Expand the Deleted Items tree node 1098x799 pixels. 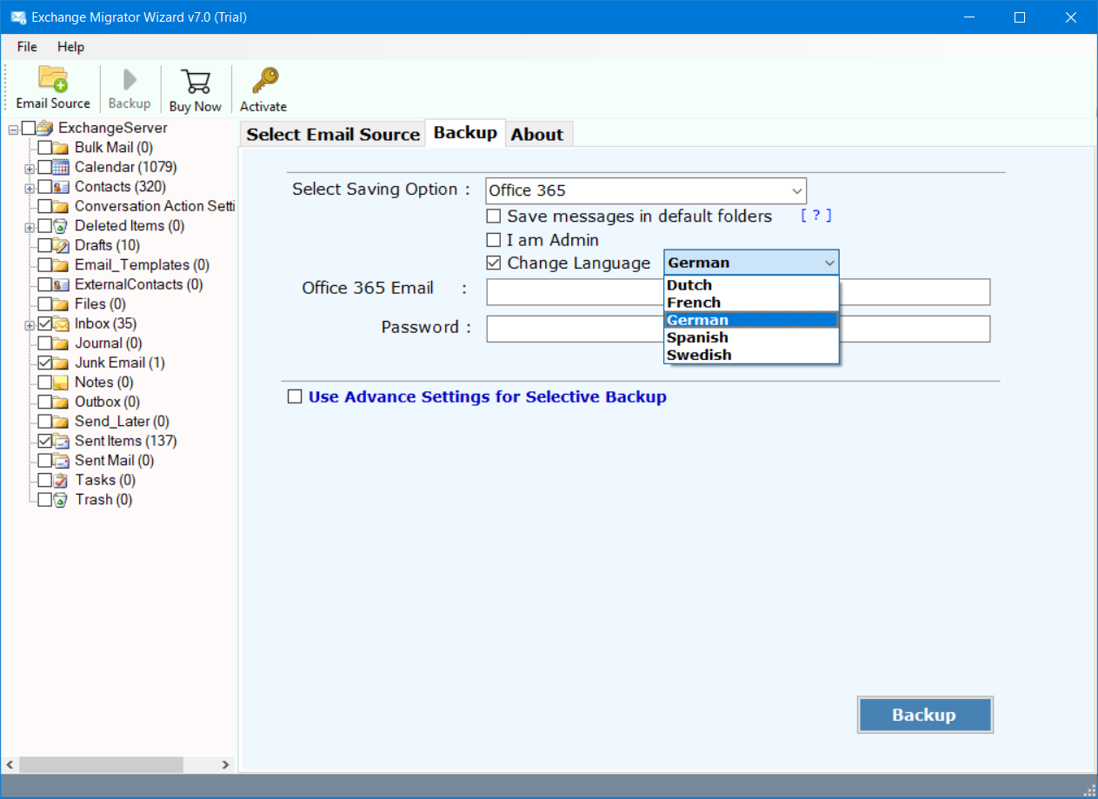(30, 227)
